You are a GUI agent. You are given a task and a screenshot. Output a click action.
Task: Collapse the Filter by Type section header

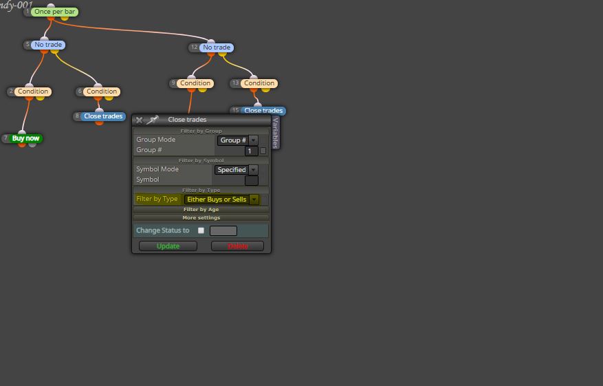tap(201, 190)
